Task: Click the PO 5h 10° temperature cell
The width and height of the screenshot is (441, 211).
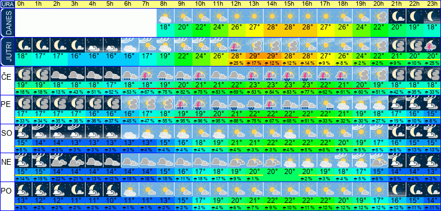Action: [x=112, y=201]
